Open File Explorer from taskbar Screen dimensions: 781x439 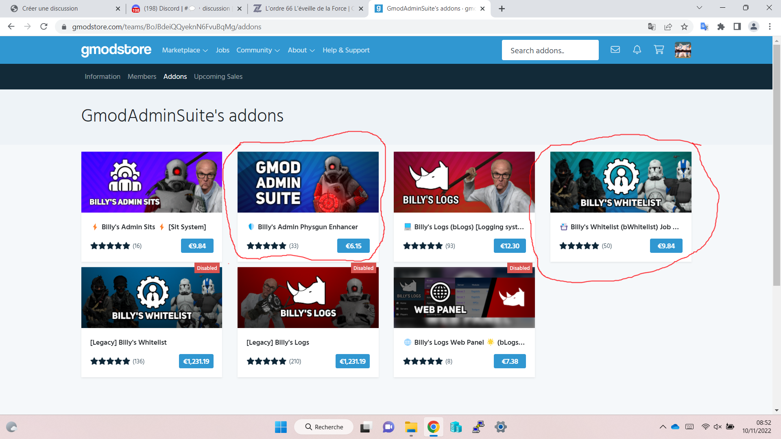[x=411, y=427]
